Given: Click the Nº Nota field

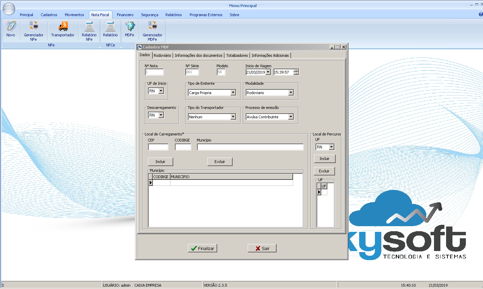Looking at the screenshot, I should click(x=154, y=72).
